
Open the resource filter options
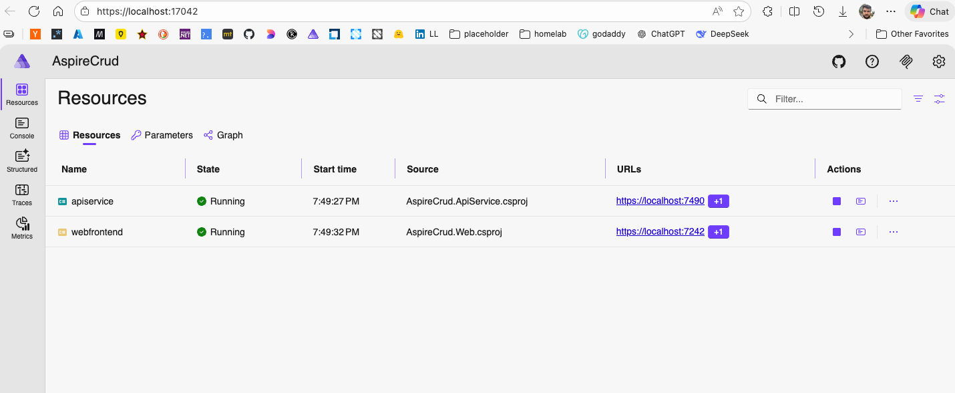coord(918,99)
